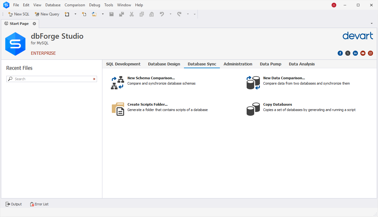
Task: Click the dbForge Studio hexagon logo
Action: pos(15,44)
